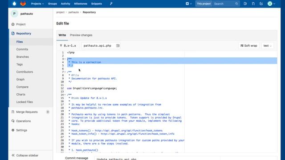285x160 pixels.
Task: Open Milestones in the top navigation
Action: pos(81,4)
